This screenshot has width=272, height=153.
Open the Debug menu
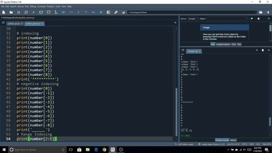(x=33, y=6)
